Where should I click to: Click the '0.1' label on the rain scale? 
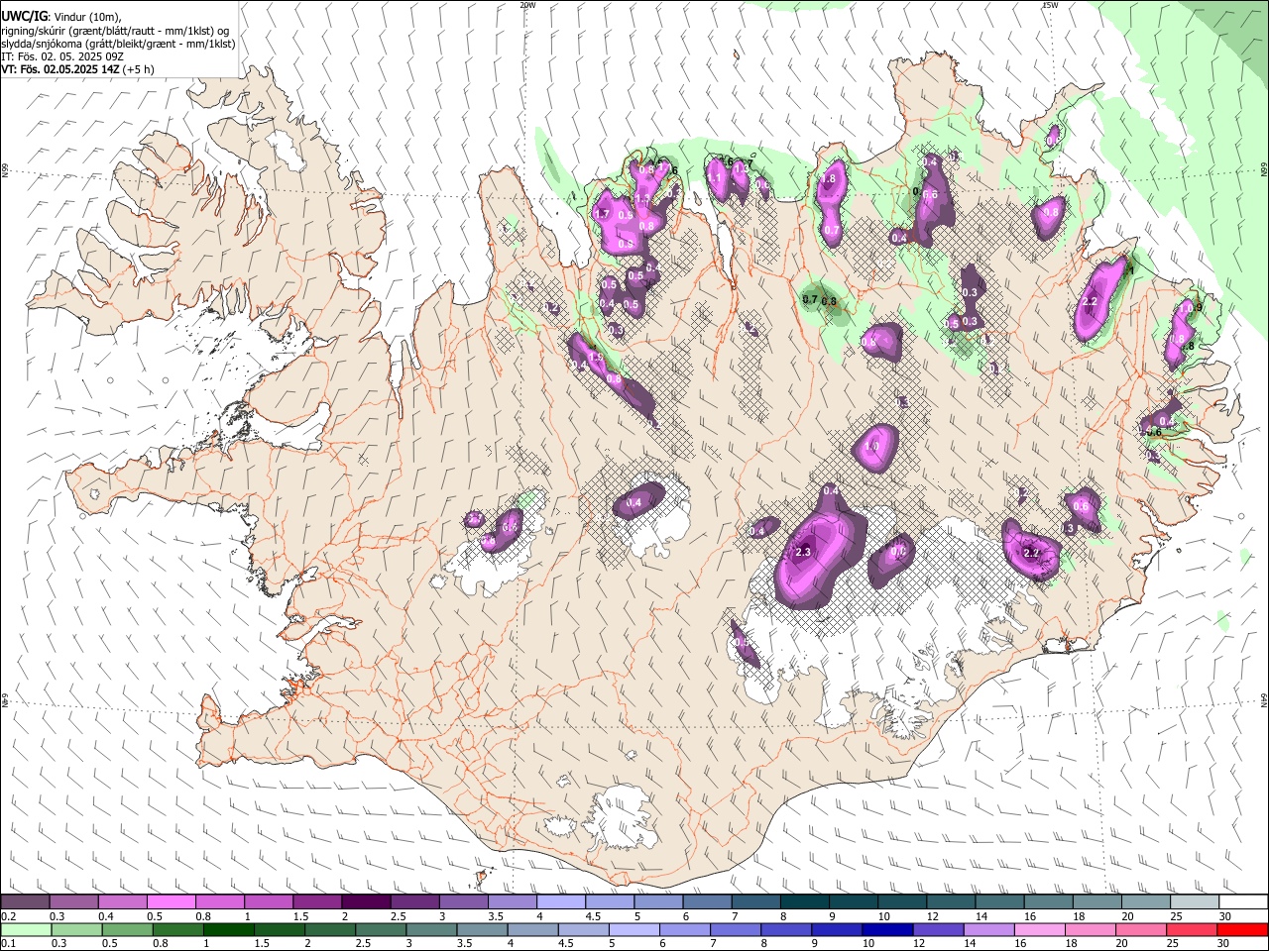8,943
